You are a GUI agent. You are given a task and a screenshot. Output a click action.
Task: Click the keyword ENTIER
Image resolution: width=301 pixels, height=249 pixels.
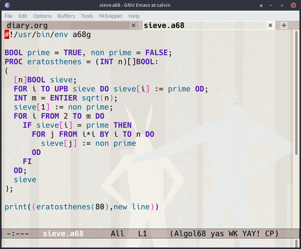pyautogui.click(x=63, y=98)
